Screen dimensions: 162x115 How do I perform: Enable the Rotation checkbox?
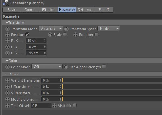[97, 35]
